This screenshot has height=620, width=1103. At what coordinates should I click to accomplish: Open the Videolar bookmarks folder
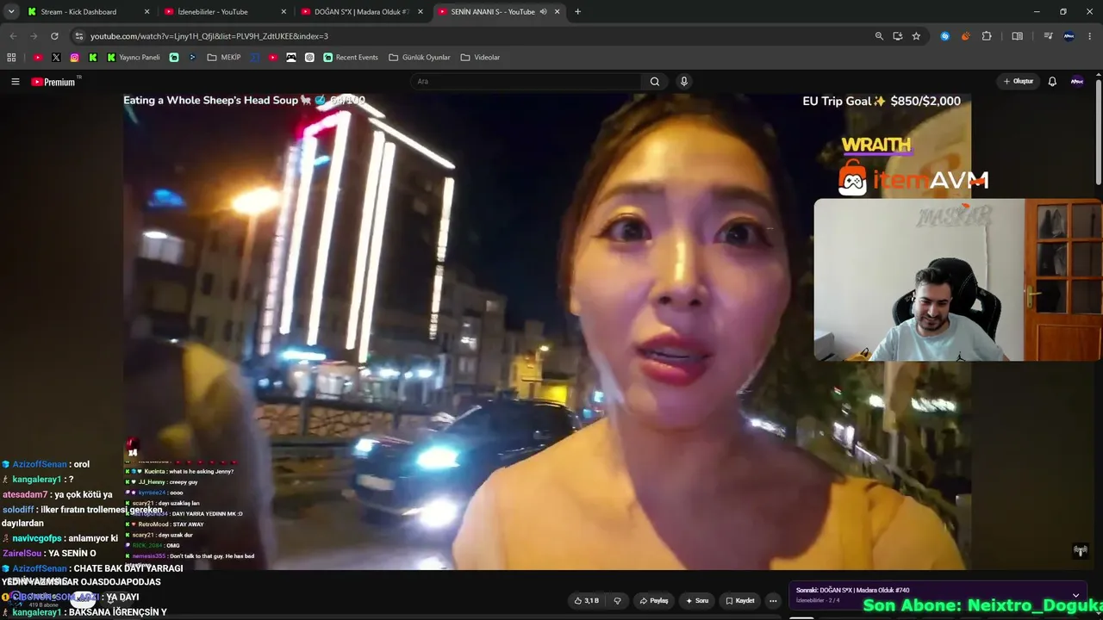click(x=480, y=58)
